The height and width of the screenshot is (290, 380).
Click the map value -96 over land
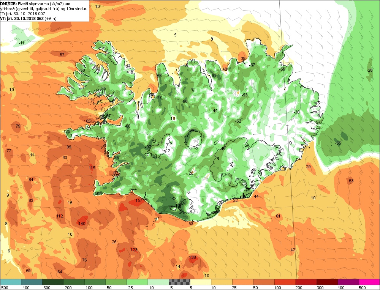[x=184, y=101]
